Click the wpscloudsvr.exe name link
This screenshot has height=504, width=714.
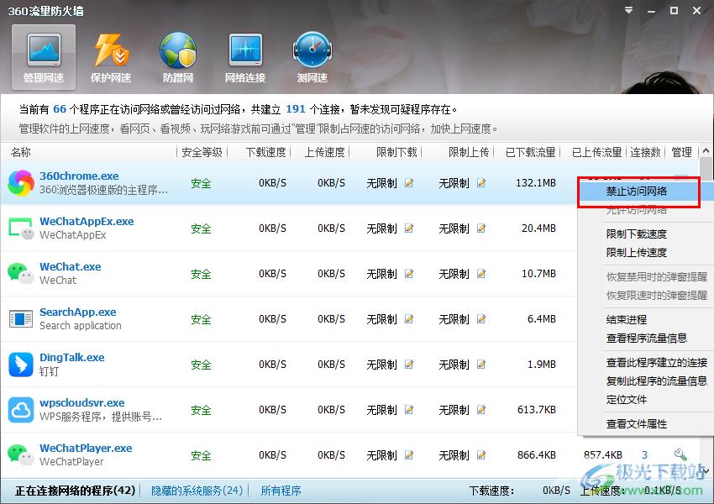[x=82, y=402]
